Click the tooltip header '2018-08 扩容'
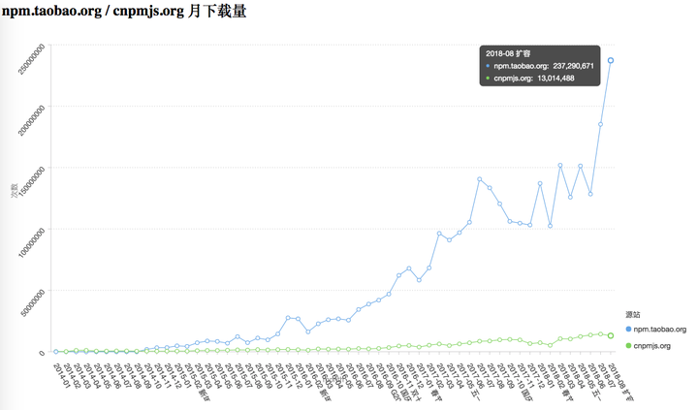The width and height of the screenshot is (698, 410). tap(508, 54)
